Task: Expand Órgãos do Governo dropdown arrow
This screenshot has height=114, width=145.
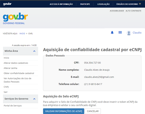Action: click(140, 4)
